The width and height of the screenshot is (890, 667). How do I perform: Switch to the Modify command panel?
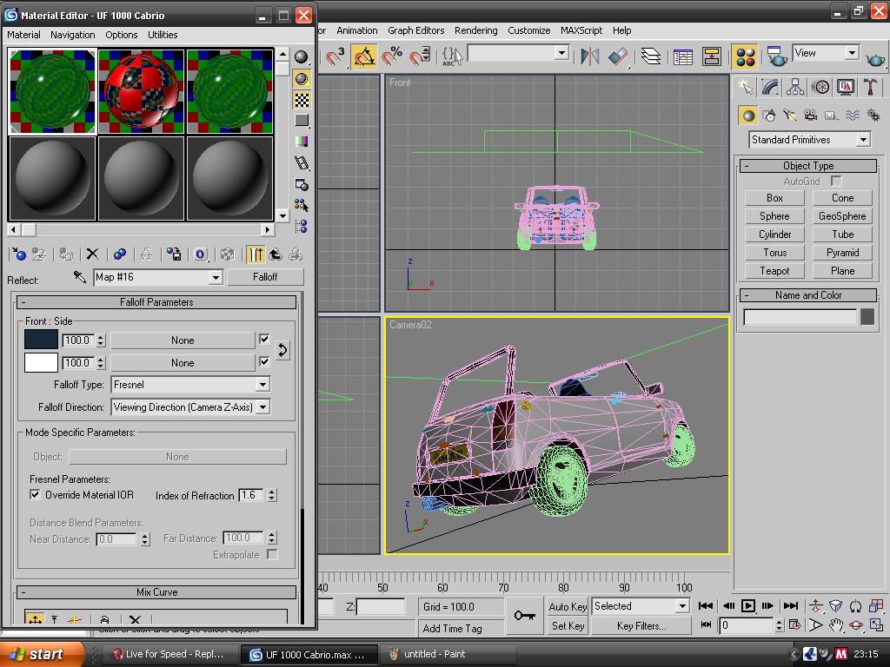tap(770, 87)
